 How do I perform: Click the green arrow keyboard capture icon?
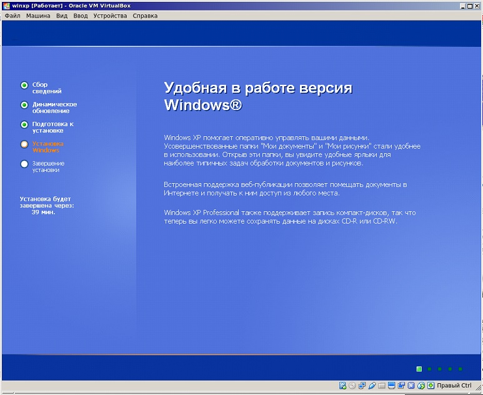431,386
